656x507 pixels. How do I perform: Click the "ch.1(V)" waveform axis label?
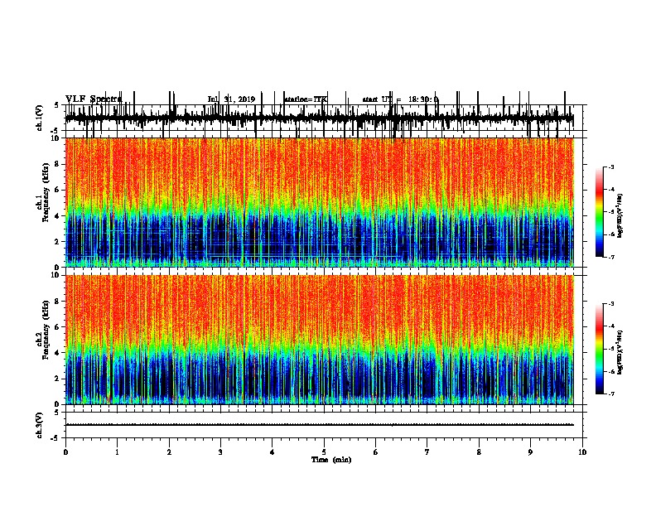click(39, 118)
